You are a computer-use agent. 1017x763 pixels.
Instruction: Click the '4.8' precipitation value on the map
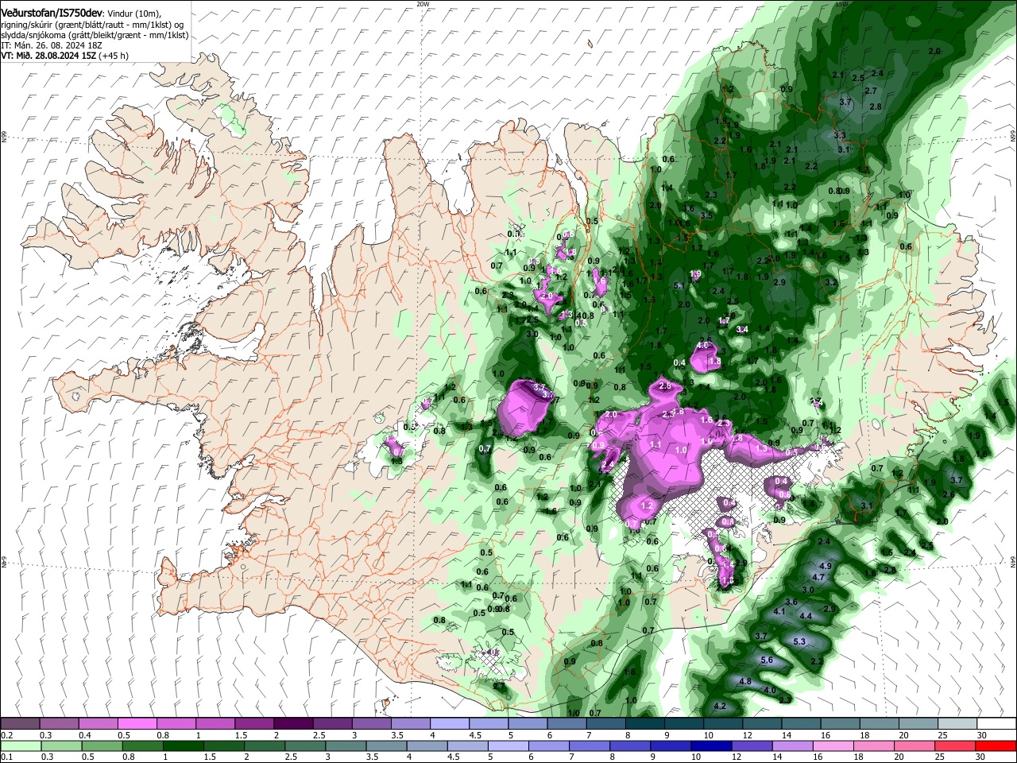pos(745,682)
